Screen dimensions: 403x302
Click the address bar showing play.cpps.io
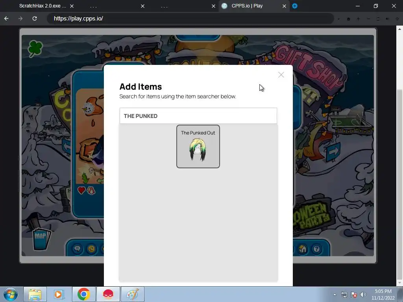[x=190, y=18]
